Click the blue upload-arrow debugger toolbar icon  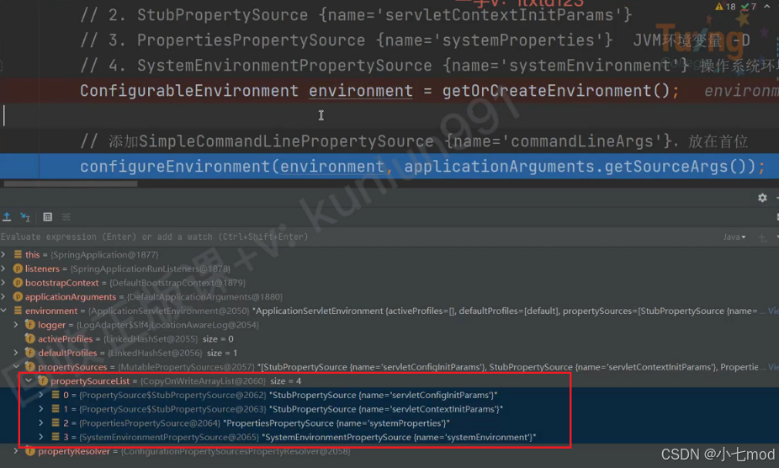[7, 217]
